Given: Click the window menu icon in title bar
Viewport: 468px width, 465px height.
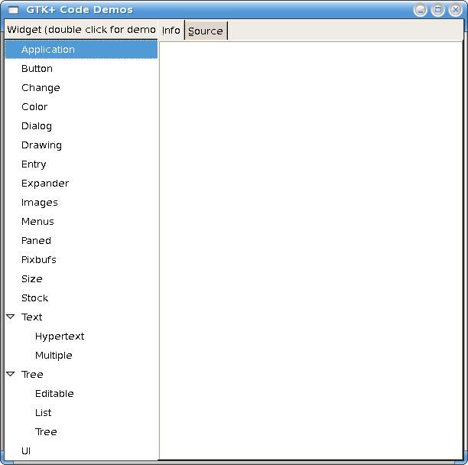Looking at the screenshot, I should pyautogui.click(x=13, y=10).
